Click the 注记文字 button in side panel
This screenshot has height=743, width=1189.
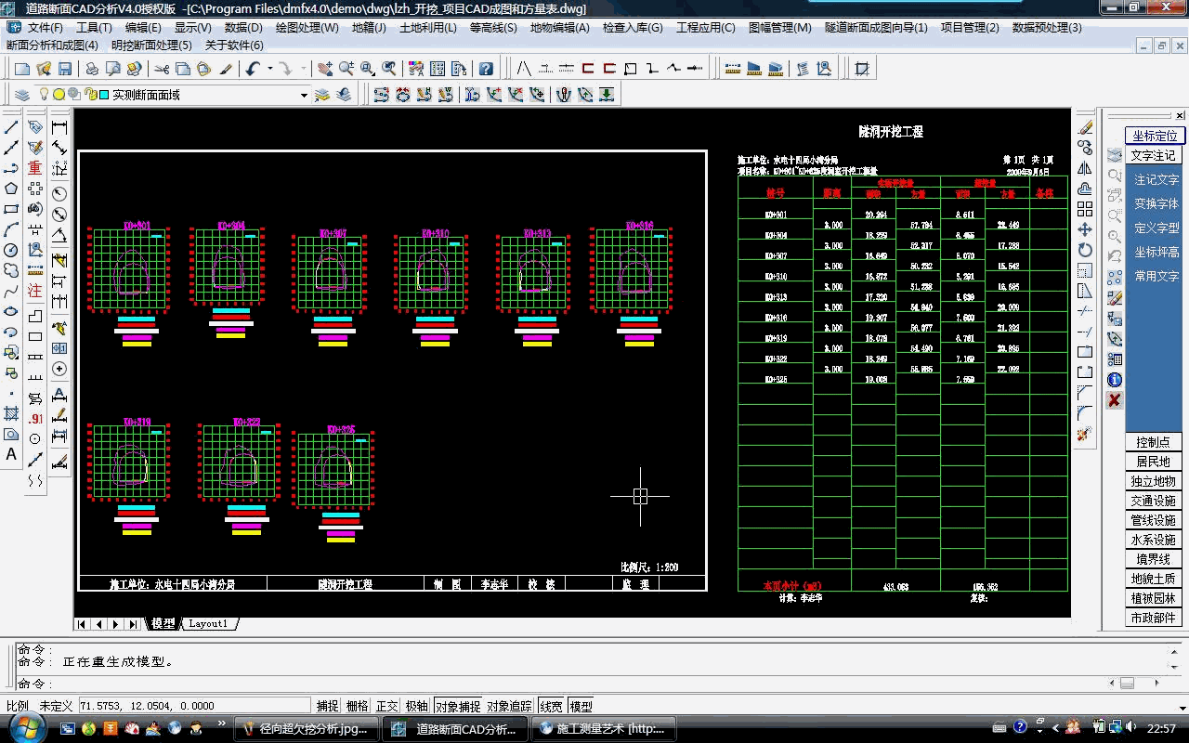click(1156, 179)
